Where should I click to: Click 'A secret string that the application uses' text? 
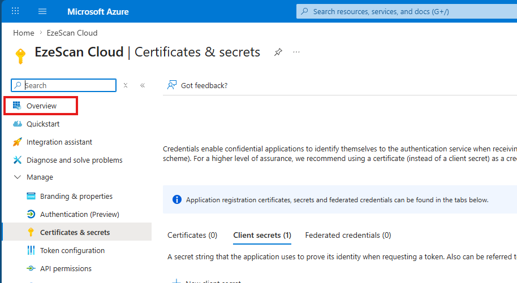pyautogui.click(x=342, y=257)
